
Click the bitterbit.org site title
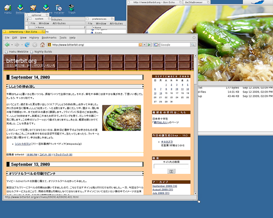(x=21, y=61)
